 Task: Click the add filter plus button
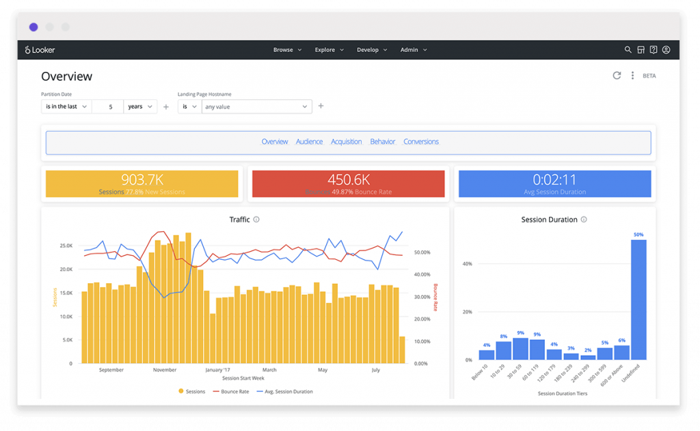(x=165, y=106)
